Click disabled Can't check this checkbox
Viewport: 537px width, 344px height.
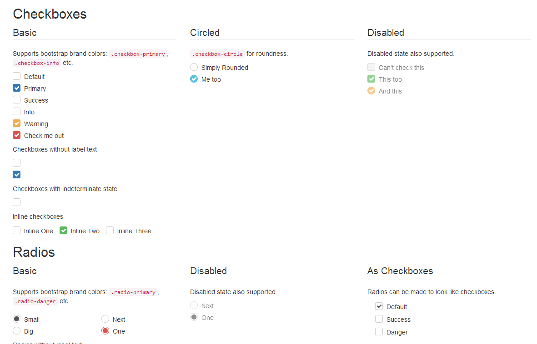[x=371, y=67]
